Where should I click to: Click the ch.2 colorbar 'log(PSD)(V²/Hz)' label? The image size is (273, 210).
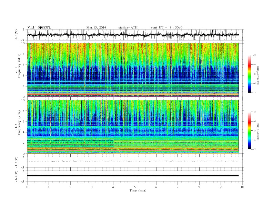tap(258, 132)
